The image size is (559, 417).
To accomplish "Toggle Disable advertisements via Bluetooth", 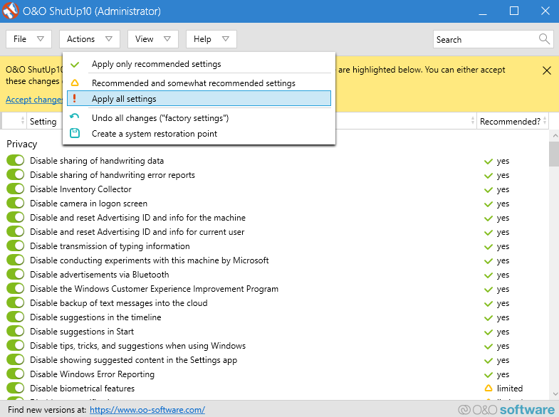I will click(16, 274).
